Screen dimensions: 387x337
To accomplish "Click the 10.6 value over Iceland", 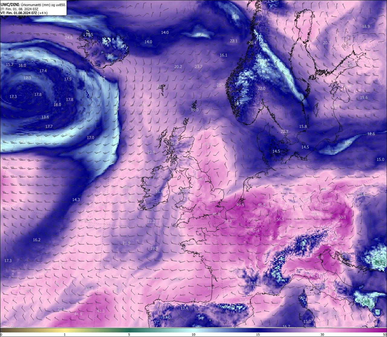I will point(109,55).
